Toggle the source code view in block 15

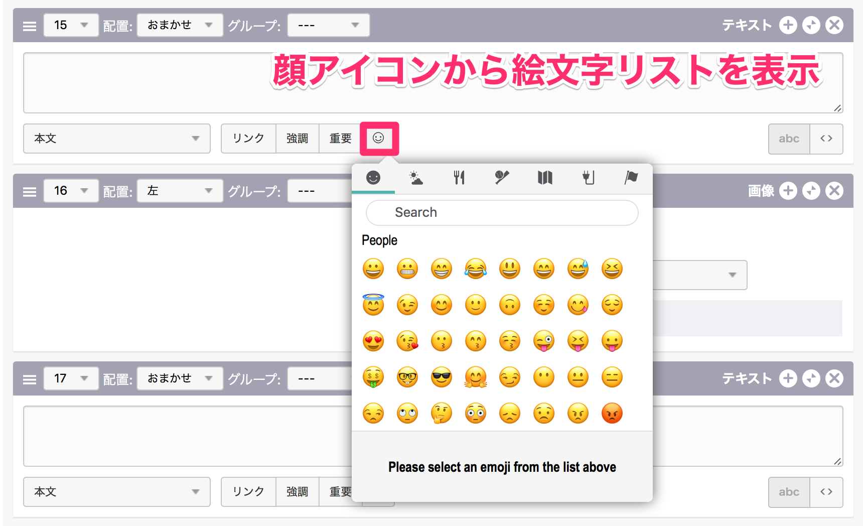[x=826, y=139]
